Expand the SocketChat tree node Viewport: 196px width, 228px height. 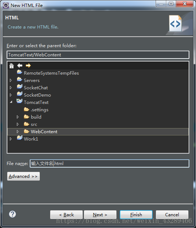click(11, 88)
